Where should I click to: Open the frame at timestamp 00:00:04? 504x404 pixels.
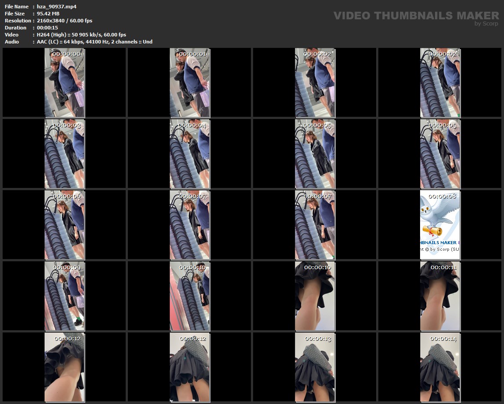coord(190,154)
